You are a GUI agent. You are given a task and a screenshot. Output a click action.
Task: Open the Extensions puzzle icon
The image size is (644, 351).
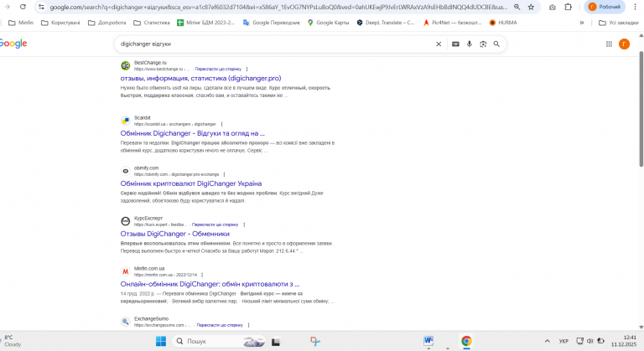[568, 7]
